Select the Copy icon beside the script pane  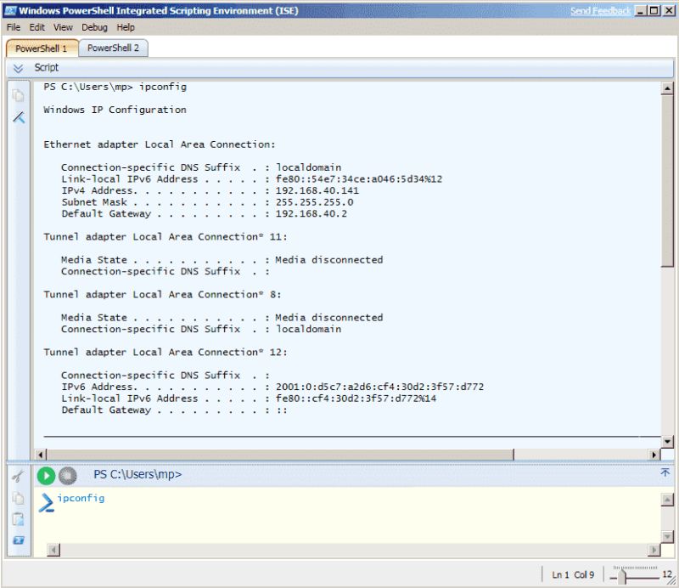coord(19,96)
